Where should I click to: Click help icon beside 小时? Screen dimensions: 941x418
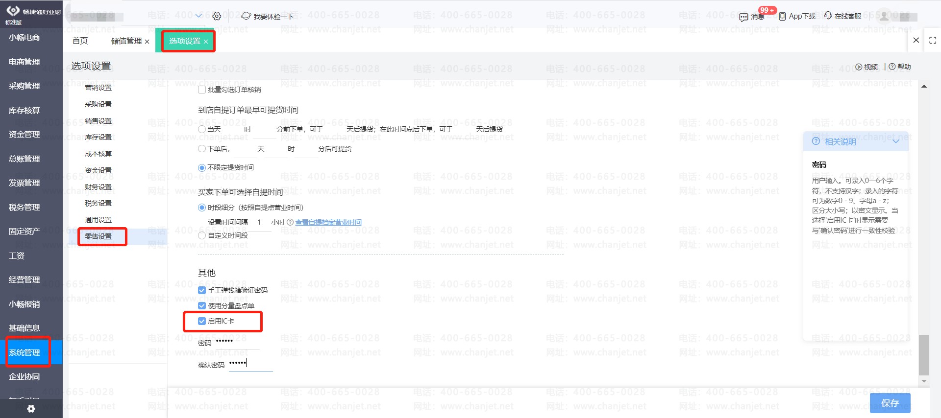pos(290,222)
